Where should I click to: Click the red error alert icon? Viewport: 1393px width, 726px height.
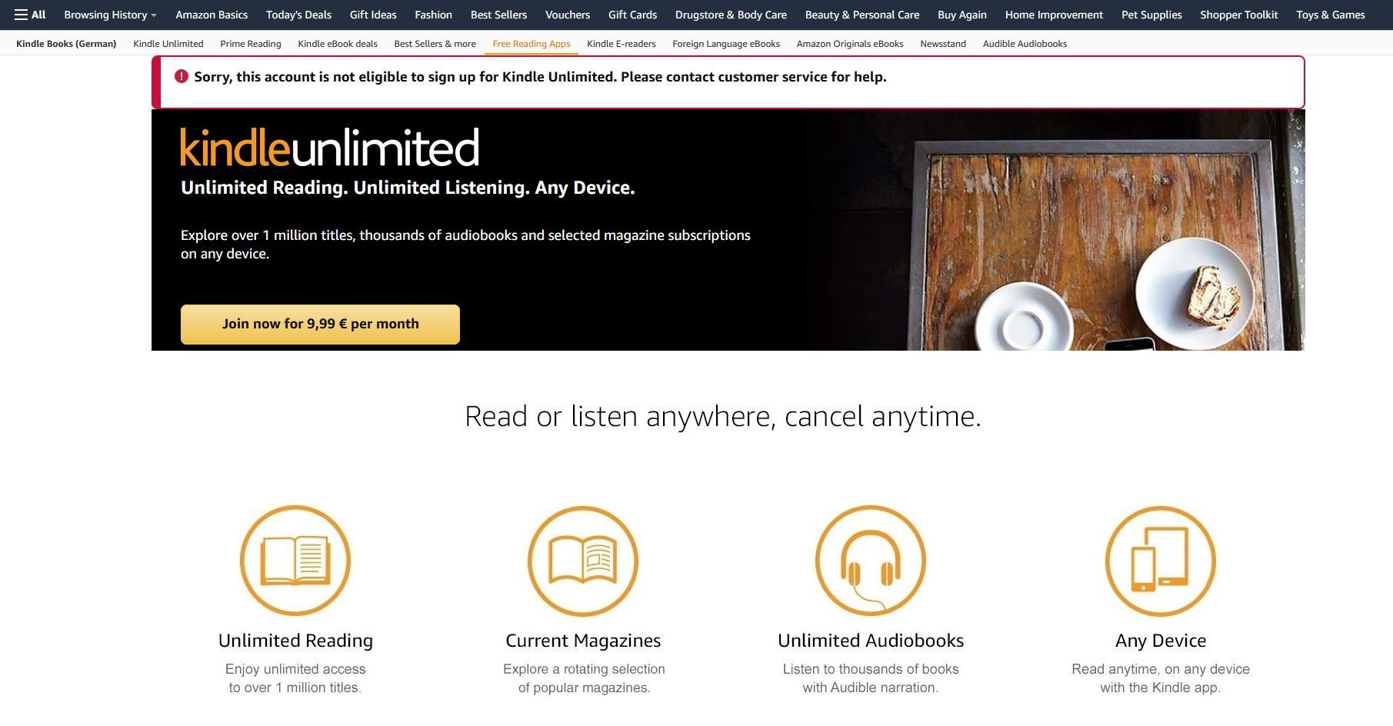[x=182, y=76]
